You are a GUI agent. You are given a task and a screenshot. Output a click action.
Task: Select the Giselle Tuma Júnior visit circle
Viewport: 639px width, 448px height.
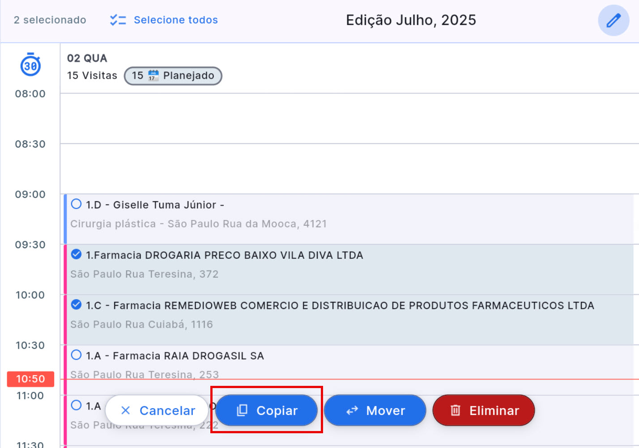[75, 203]
